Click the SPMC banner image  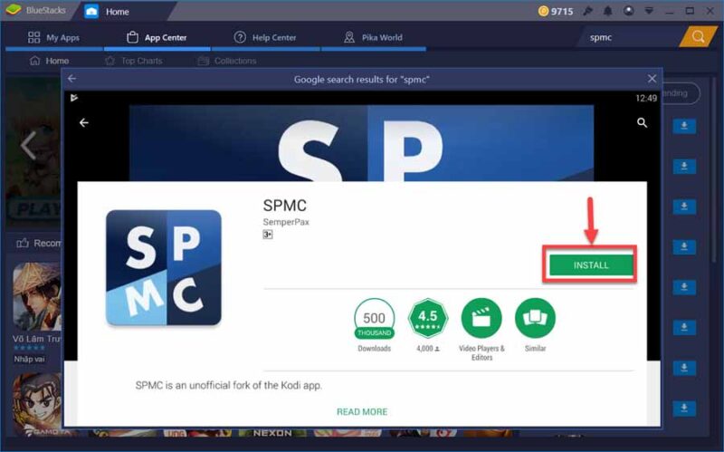361,143
